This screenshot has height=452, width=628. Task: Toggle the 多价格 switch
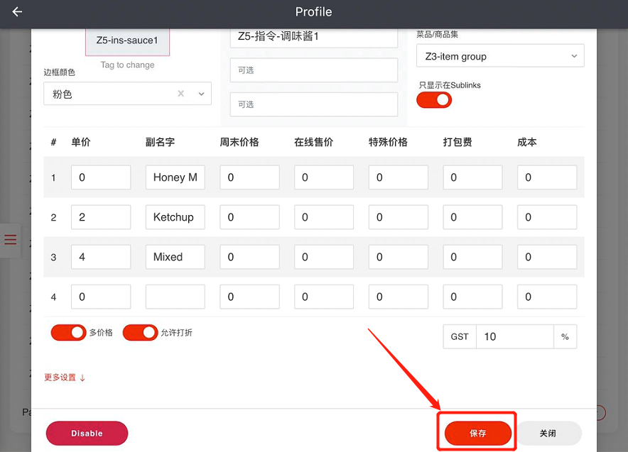pos(68,332)
